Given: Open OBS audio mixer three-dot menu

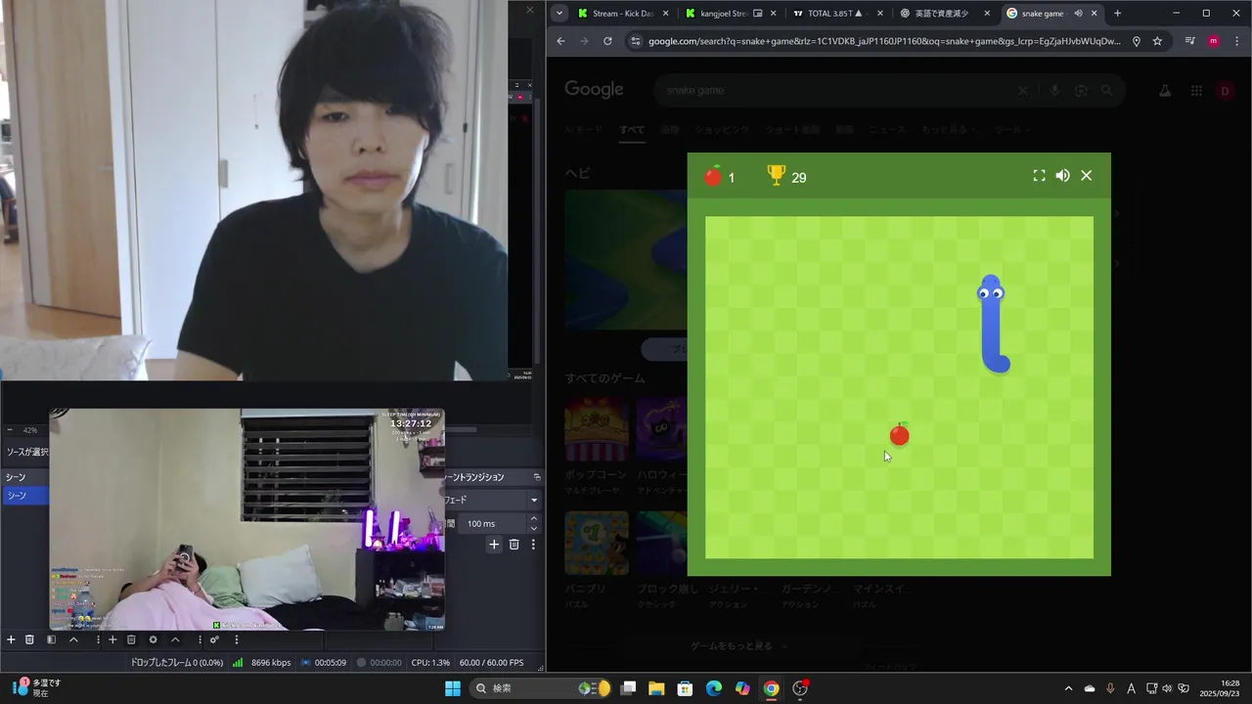Looking at the screenshot, I should coord(237,639).
